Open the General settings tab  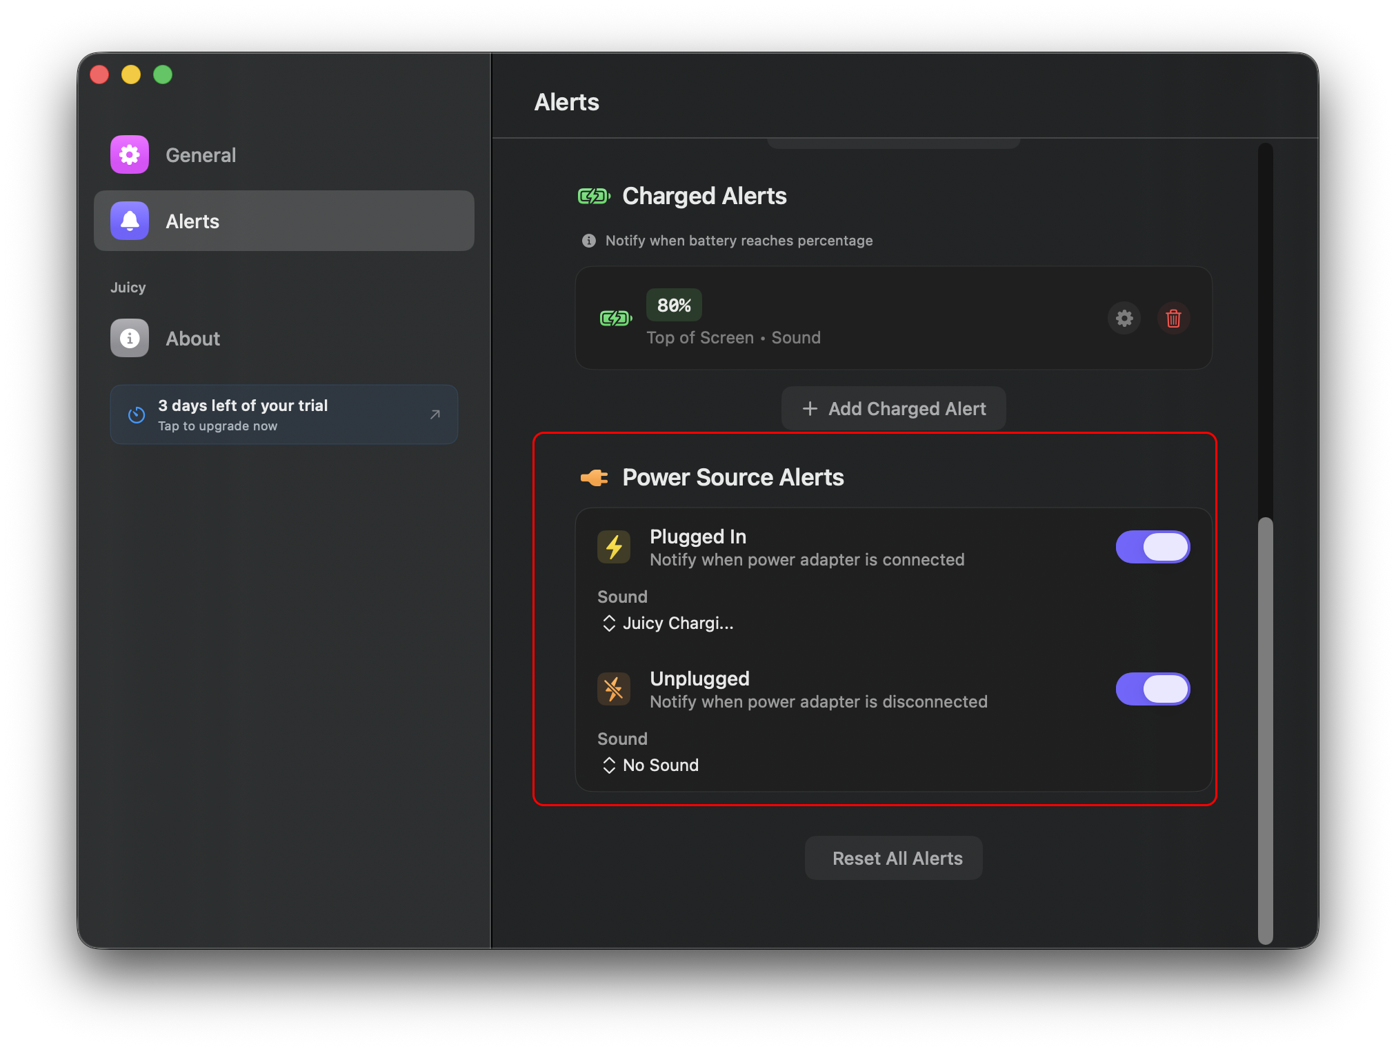pos(200,155)
